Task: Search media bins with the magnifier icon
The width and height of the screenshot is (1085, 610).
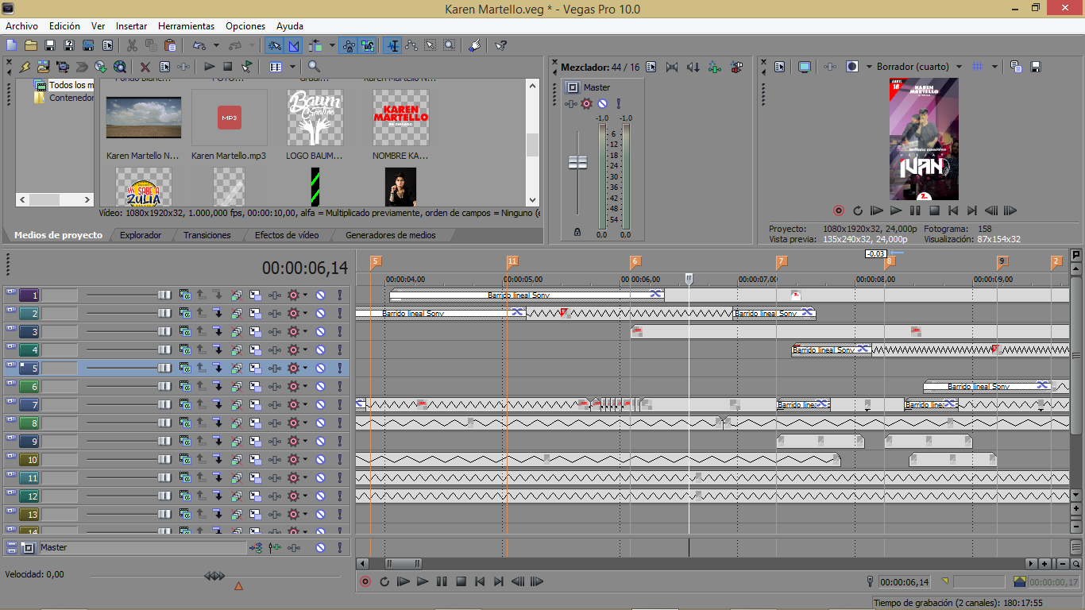Action: [315, 67]
